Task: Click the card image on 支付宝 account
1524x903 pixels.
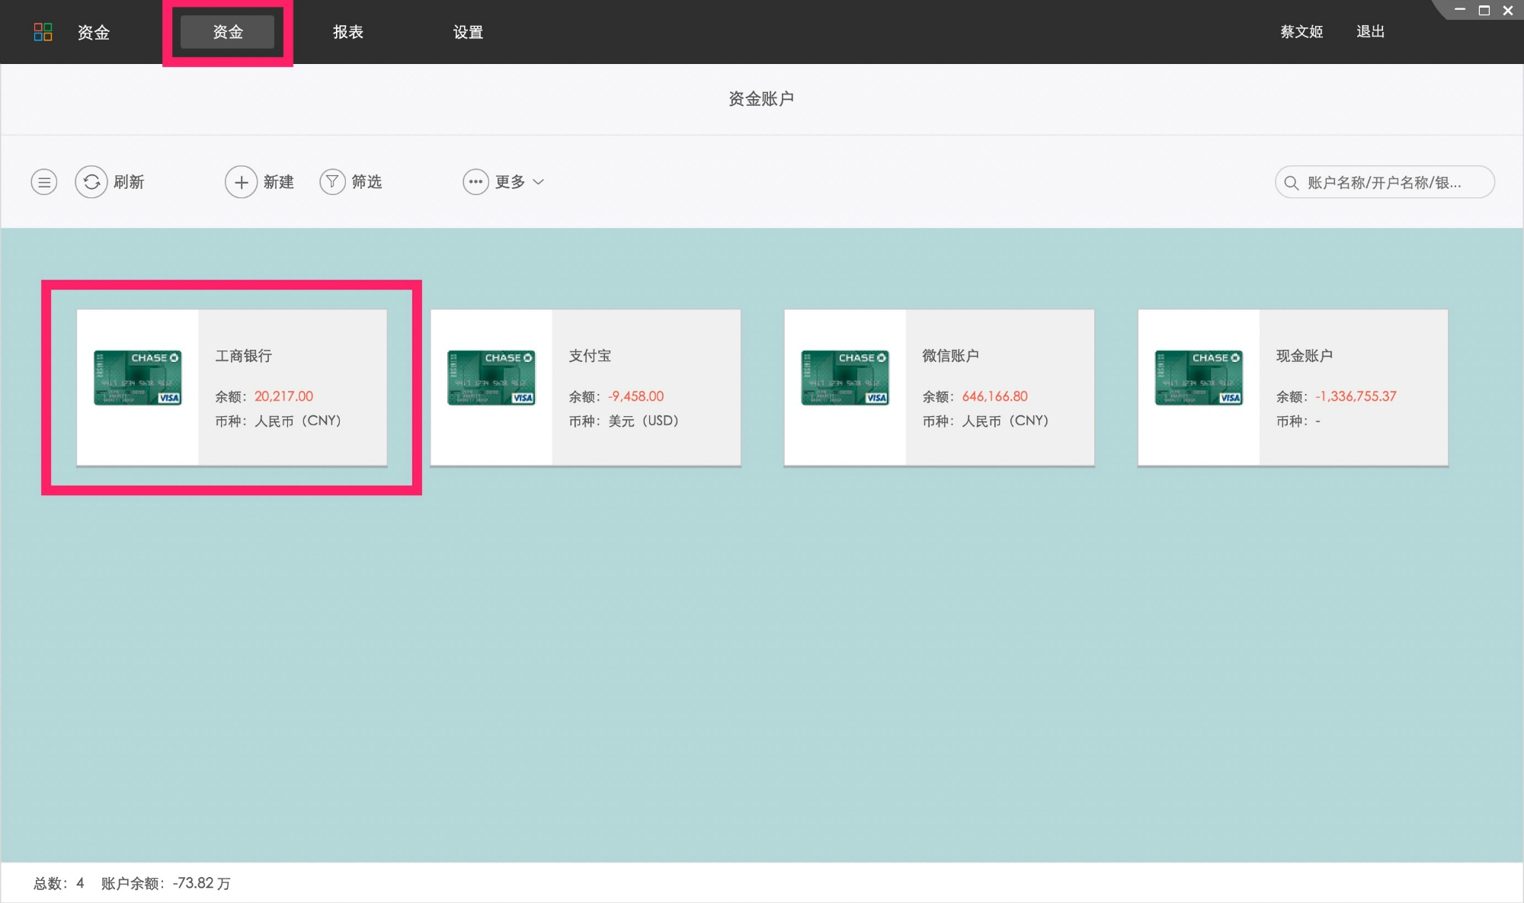Action: click(x=491, y=378)
